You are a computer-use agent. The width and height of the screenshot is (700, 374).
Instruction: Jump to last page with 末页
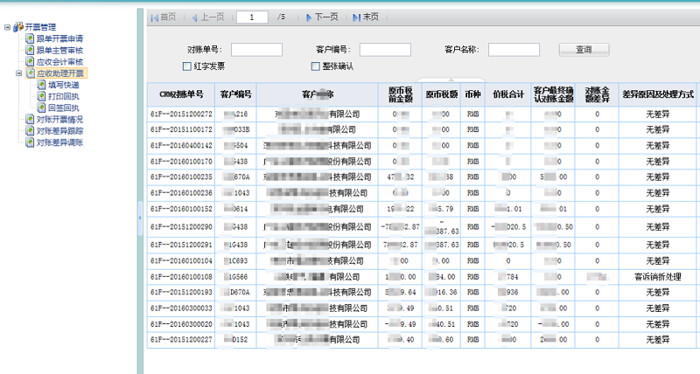[x=366, y=17]
